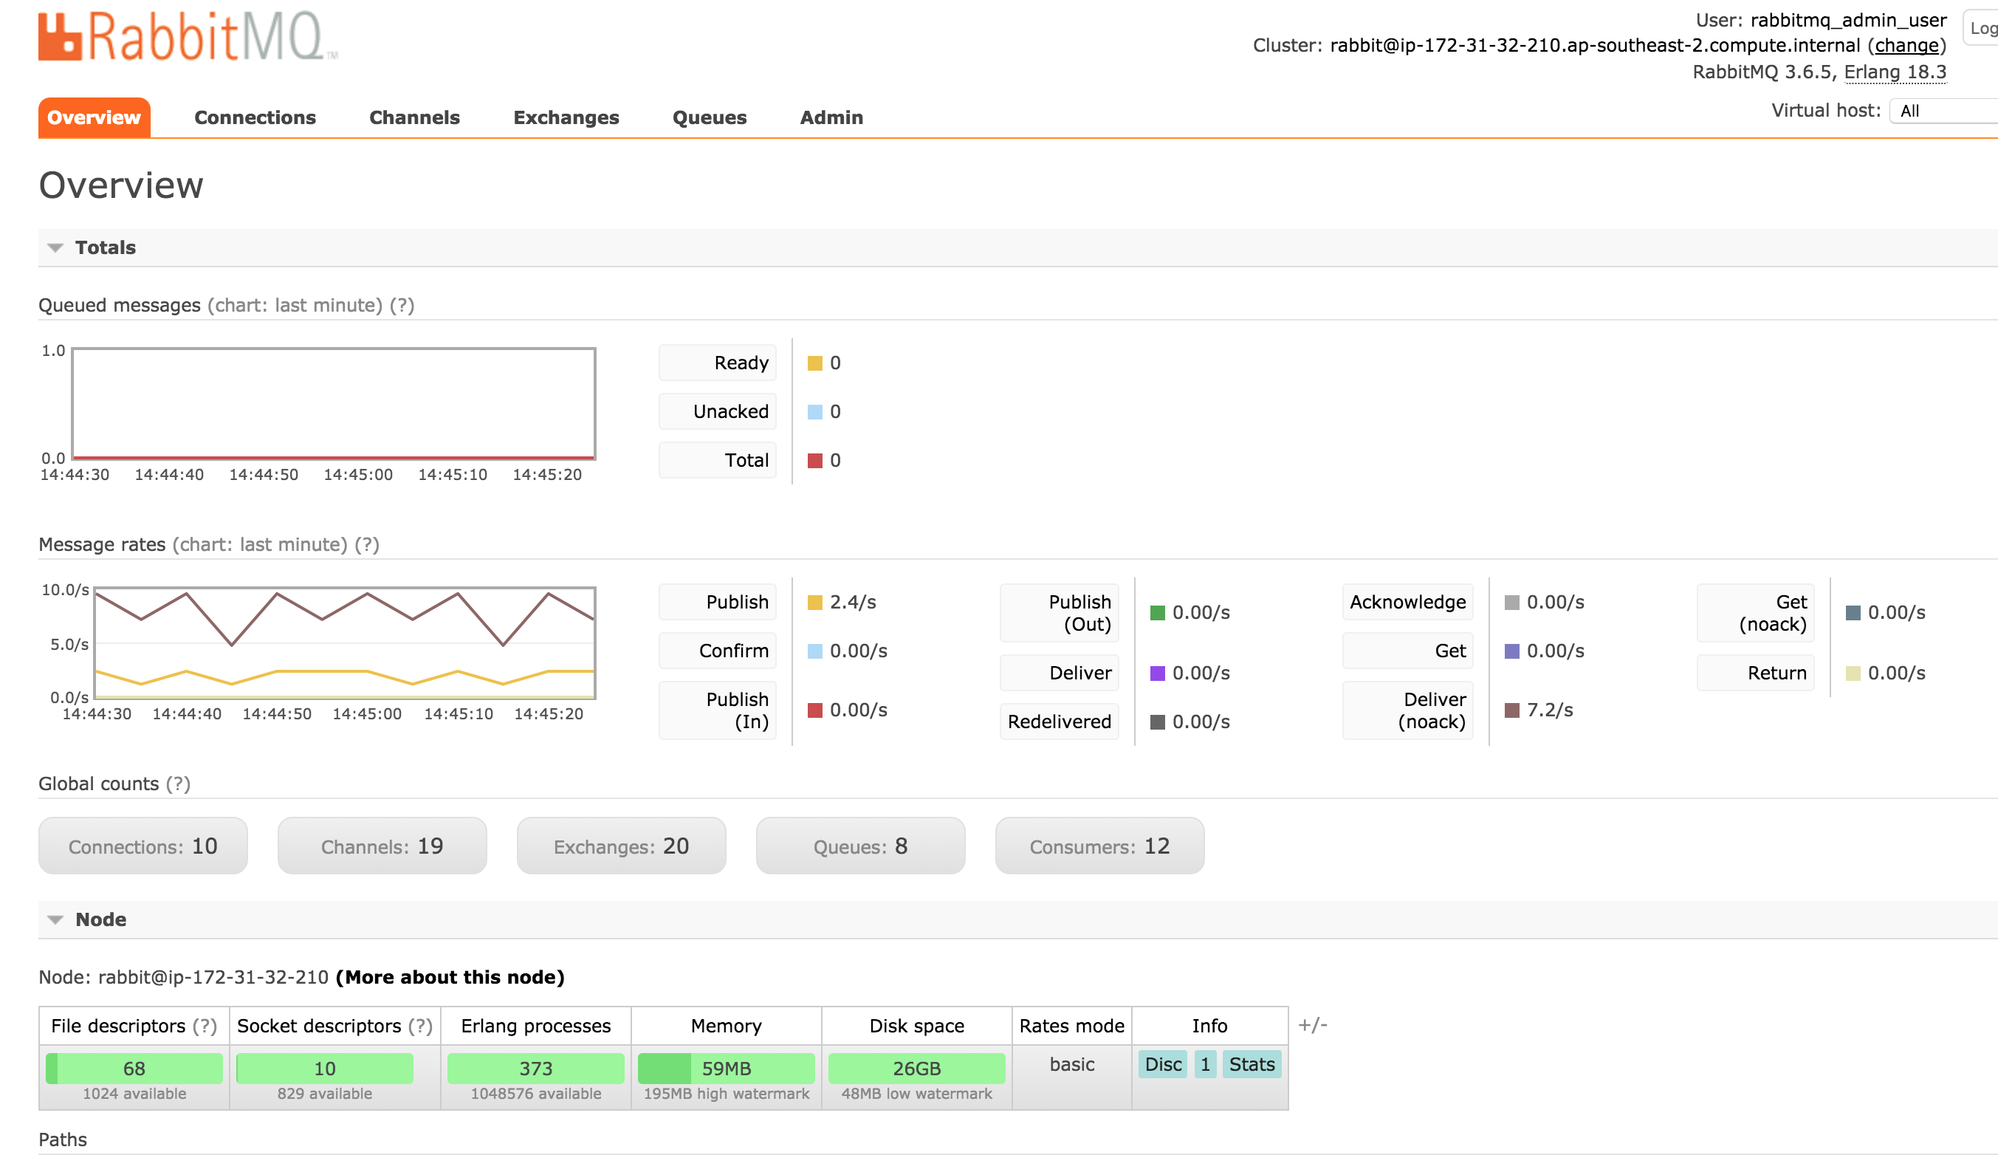Collapse the Node section triangle

tap(55, 919)
